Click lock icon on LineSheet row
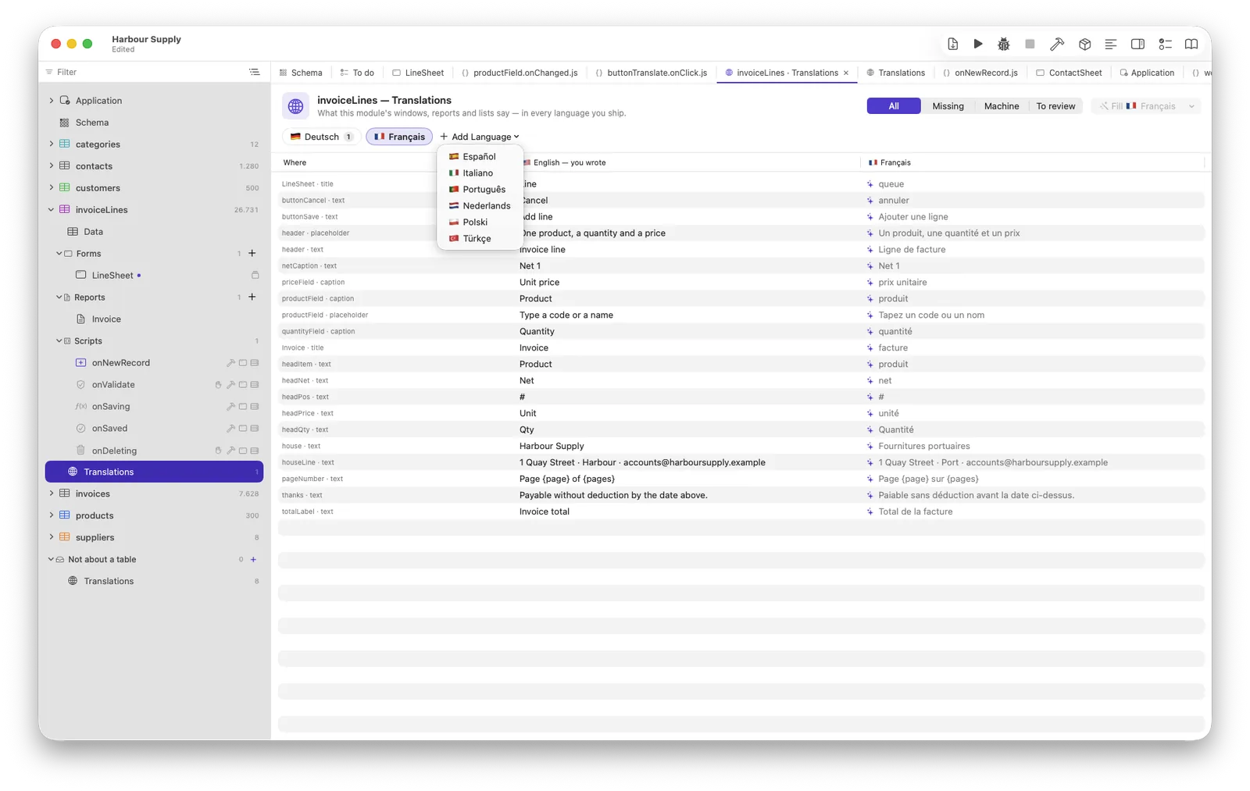Screen dimensions: 1250x791 pyautogui.click(x=255, y=275)
